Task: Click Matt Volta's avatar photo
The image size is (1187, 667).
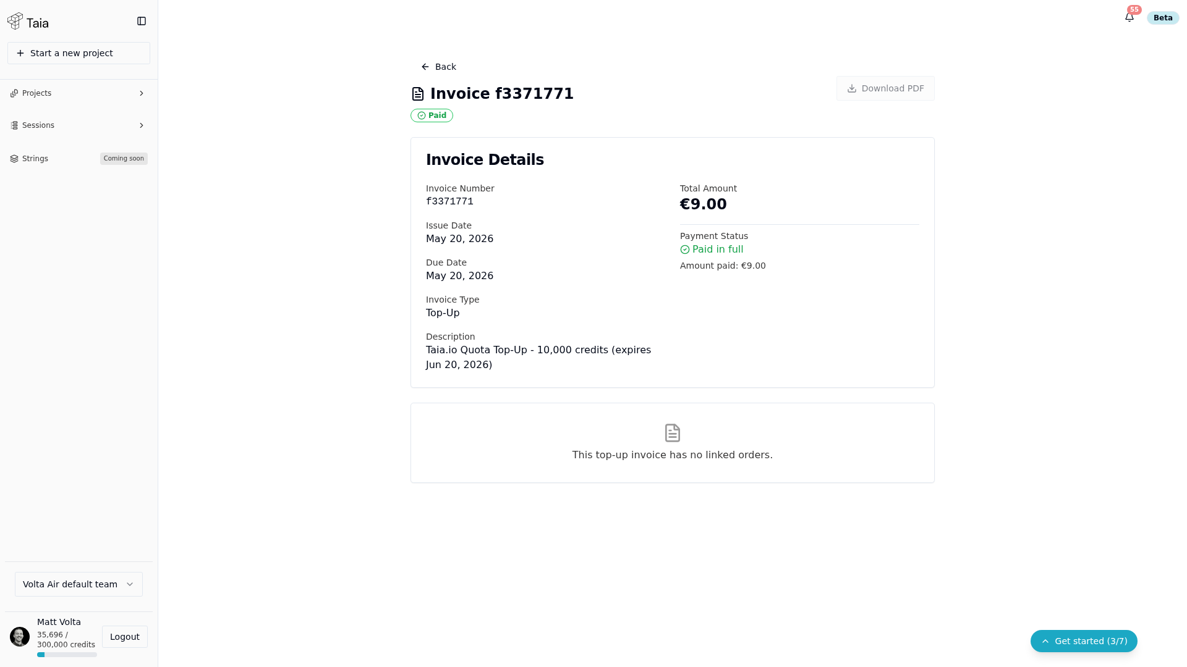Action: [x=20, y=637]
